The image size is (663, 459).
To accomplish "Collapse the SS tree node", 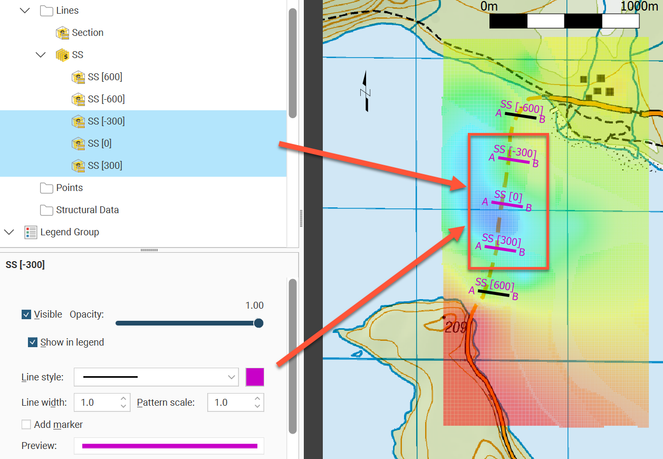I will click(41, 55).
